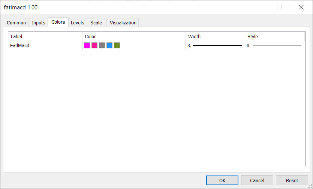Click the Width column header
Image resolution: width=313 pixels, height=189 pixels.
click(215, 36)
